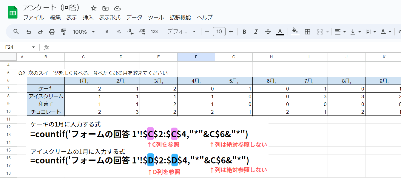Open the 100% zoom dropdown
Screen dimensions: 401x178
(x=84, y=32)
